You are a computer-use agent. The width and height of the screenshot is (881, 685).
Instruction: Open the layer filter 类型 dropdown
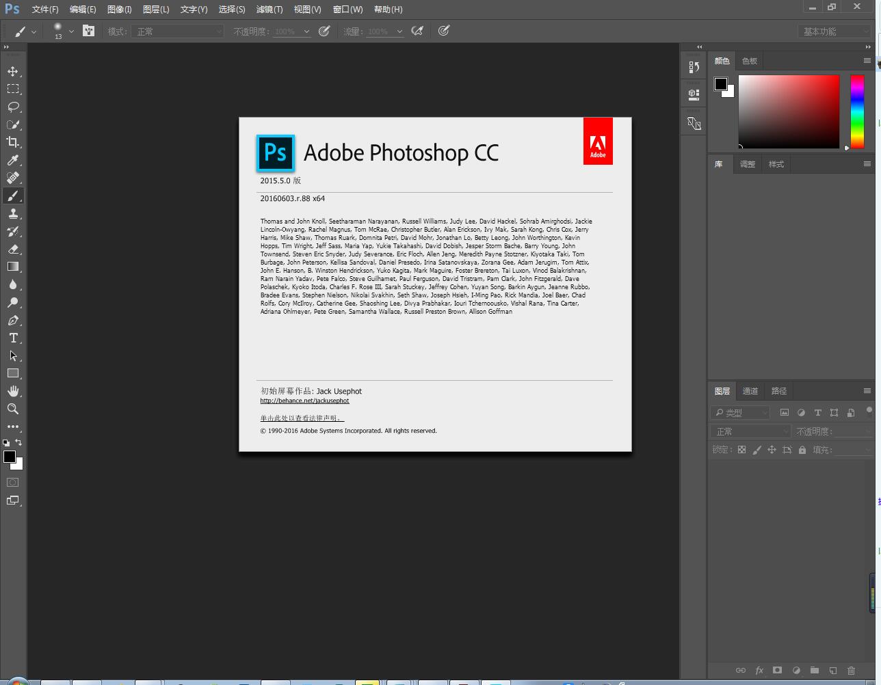coord(741,413)
